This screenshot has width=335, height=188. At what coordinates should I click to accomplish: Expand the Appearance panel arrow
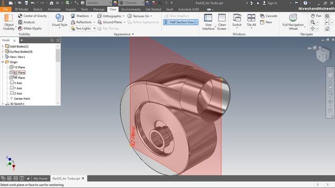(x=133, y=34)
